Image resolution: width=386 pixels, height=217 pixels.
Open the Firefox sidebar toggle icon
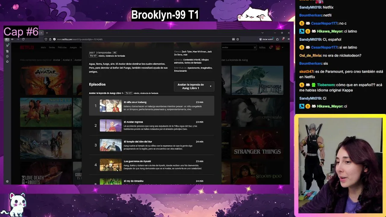coord(7,39)
